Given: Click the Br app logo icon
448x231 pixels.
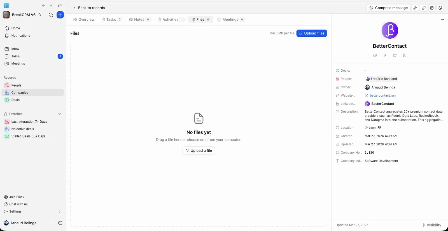Looking at the screenshot, I should point(6,5).
